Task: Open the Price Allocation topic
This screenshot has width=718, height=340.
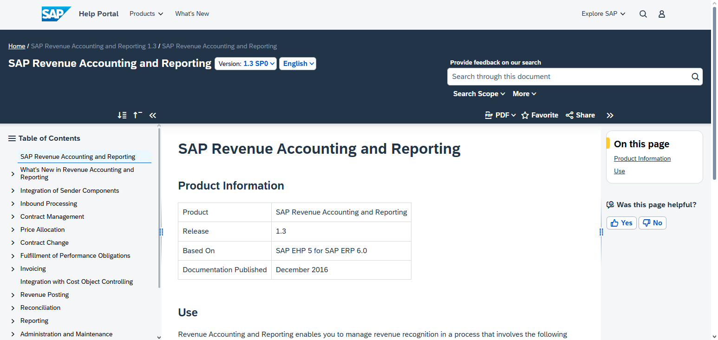Action: coord(43,229)
